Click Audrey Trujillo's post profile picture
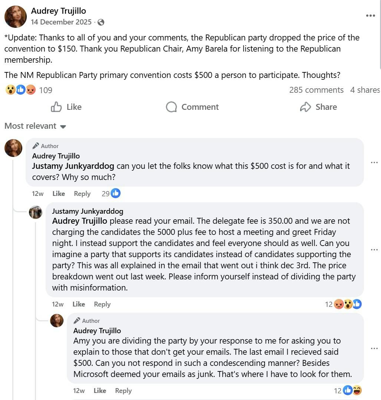Viewport: 381px width, 400px height. (16, 17)
